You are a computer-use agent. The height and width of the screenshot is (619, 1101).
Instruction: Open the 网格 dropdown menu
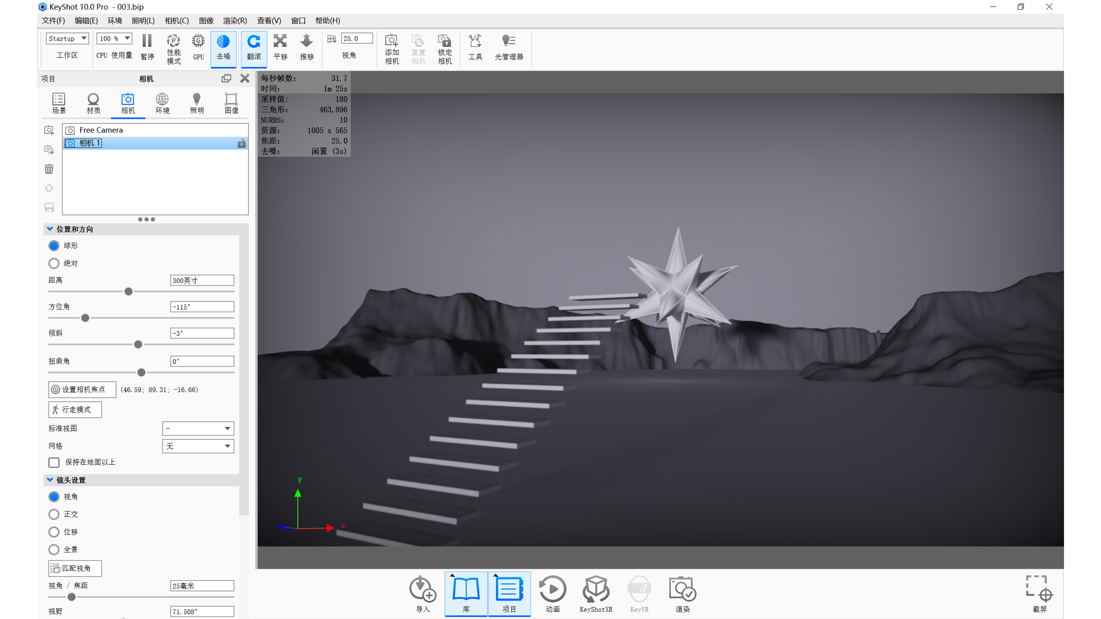tap(198, 446)
